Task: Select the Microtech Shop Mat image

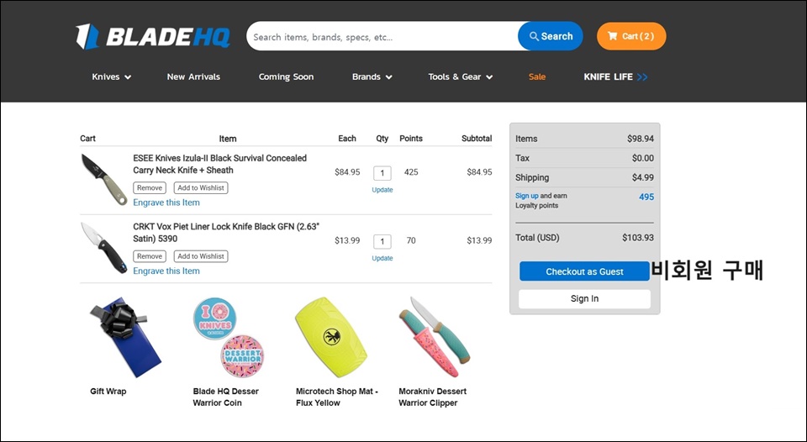Action: point(331,337)
